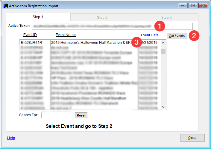The width and height of the screenshot is (211, 149).
Task: Sort by Event Name column header
Action: point(66,35)
